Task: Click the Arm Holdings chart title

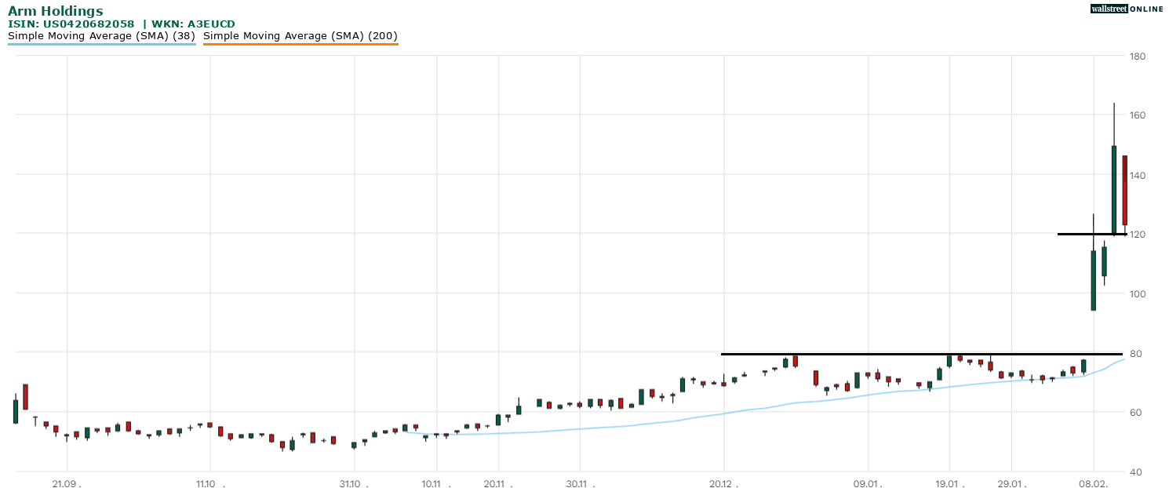Action: click(55, 11)
